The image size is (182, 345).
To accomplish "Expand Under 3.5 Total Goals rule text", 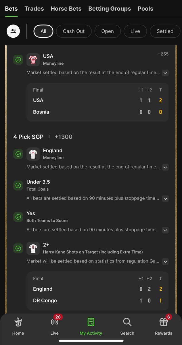I will [165, 198].
